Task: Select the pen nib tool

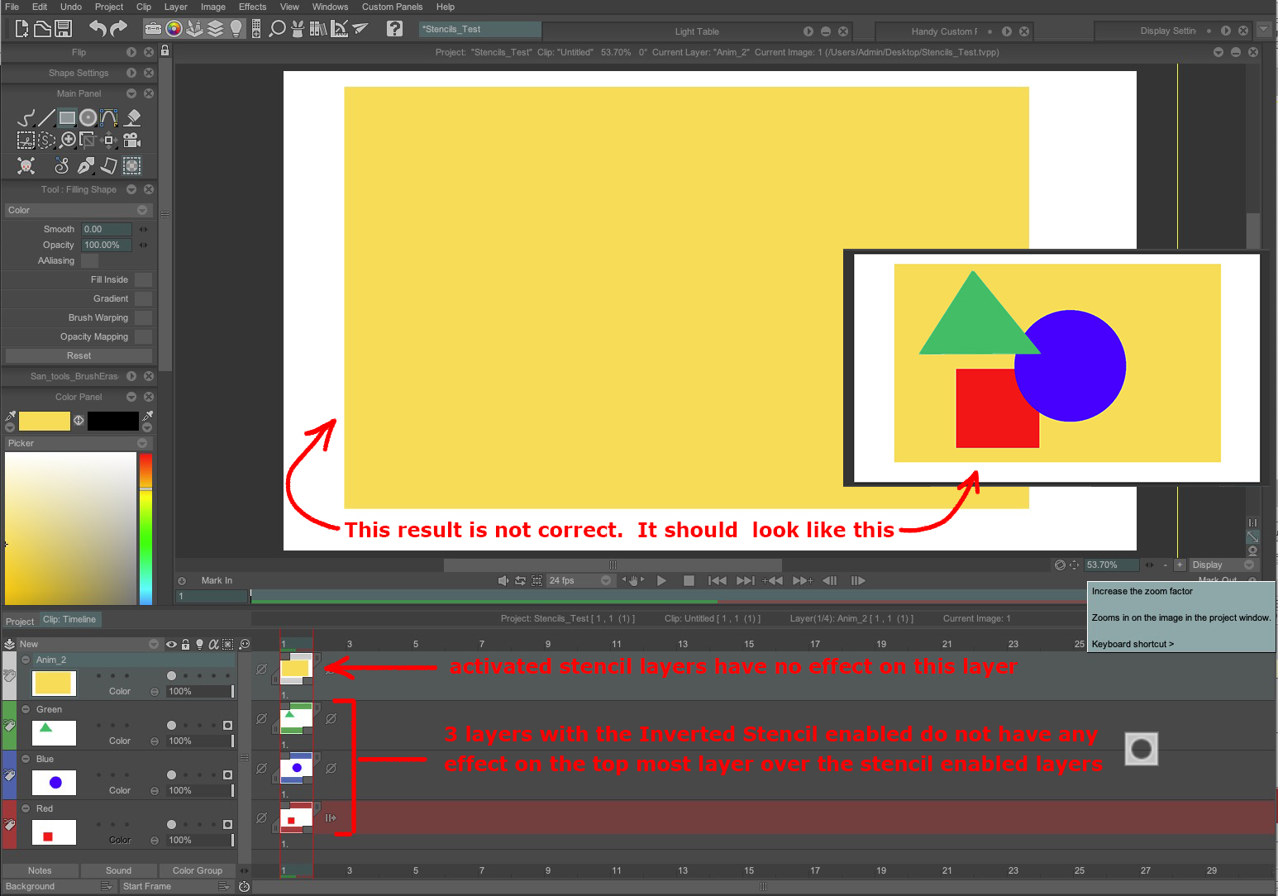Action: click(x=85, y=166)
